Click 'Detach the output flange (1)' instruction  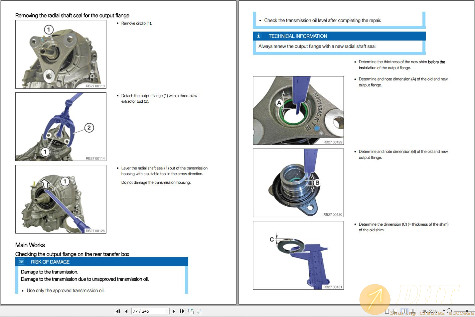159,98
